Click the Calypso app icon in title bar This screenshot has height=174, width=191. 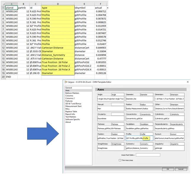(x=66, y=82)
